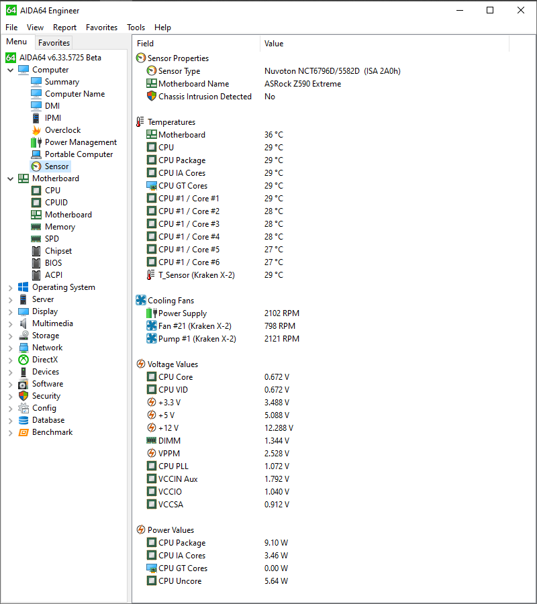Collapse the Motherboard tree node
Image resolution: width=537 pixels, height=604 pixels.
coord(10,179)
